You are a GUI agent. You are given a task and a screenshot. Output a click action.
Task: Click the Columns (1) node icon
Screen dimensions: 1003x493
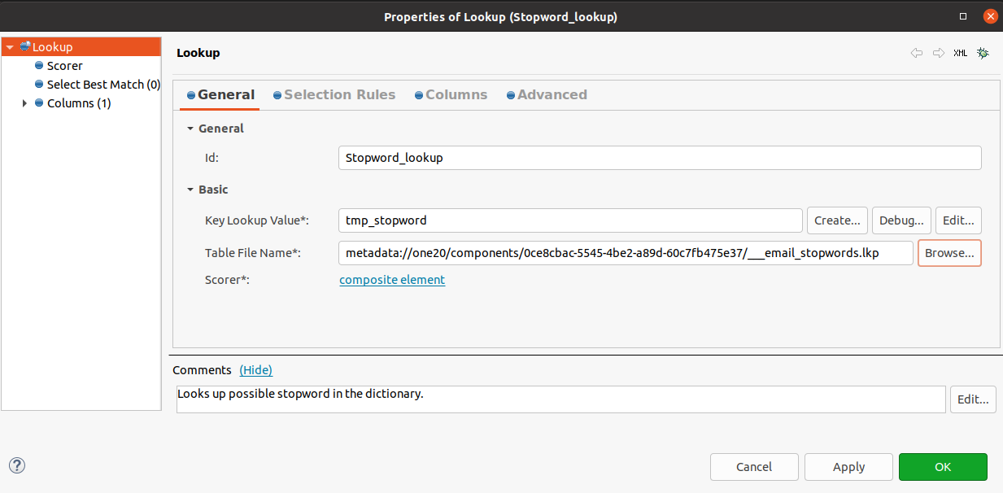point(38,103)
